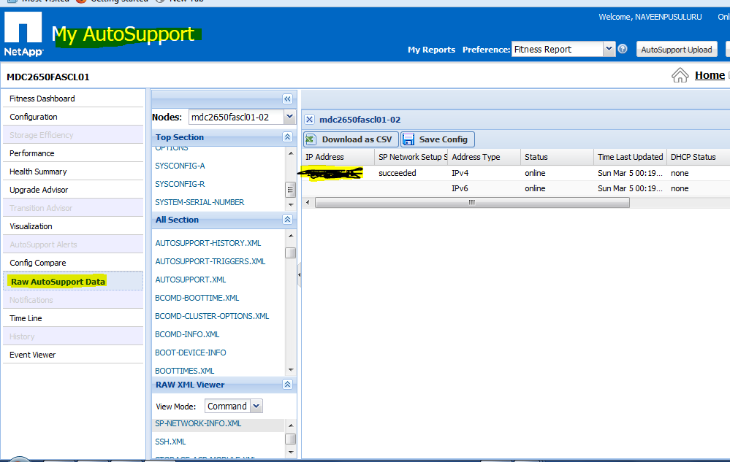Click the Home house icon

point(680,74)
